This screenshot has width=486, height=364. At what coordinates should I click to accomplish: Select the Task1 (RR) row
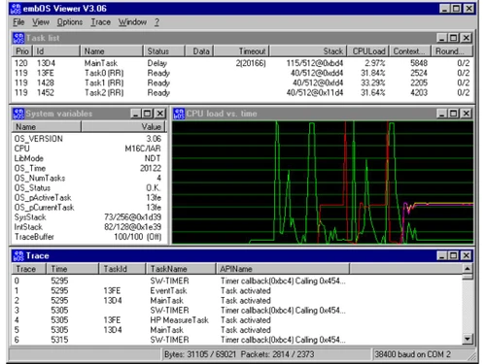[x=242, y=83]
